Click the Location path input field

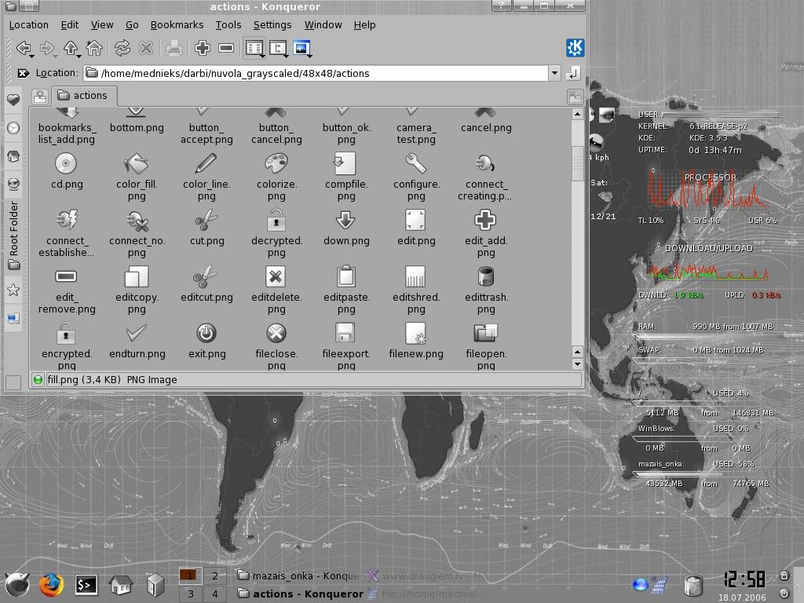[x=316, y=73]
